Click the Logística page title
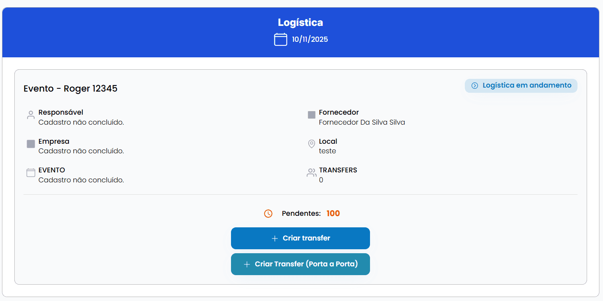 300,22
